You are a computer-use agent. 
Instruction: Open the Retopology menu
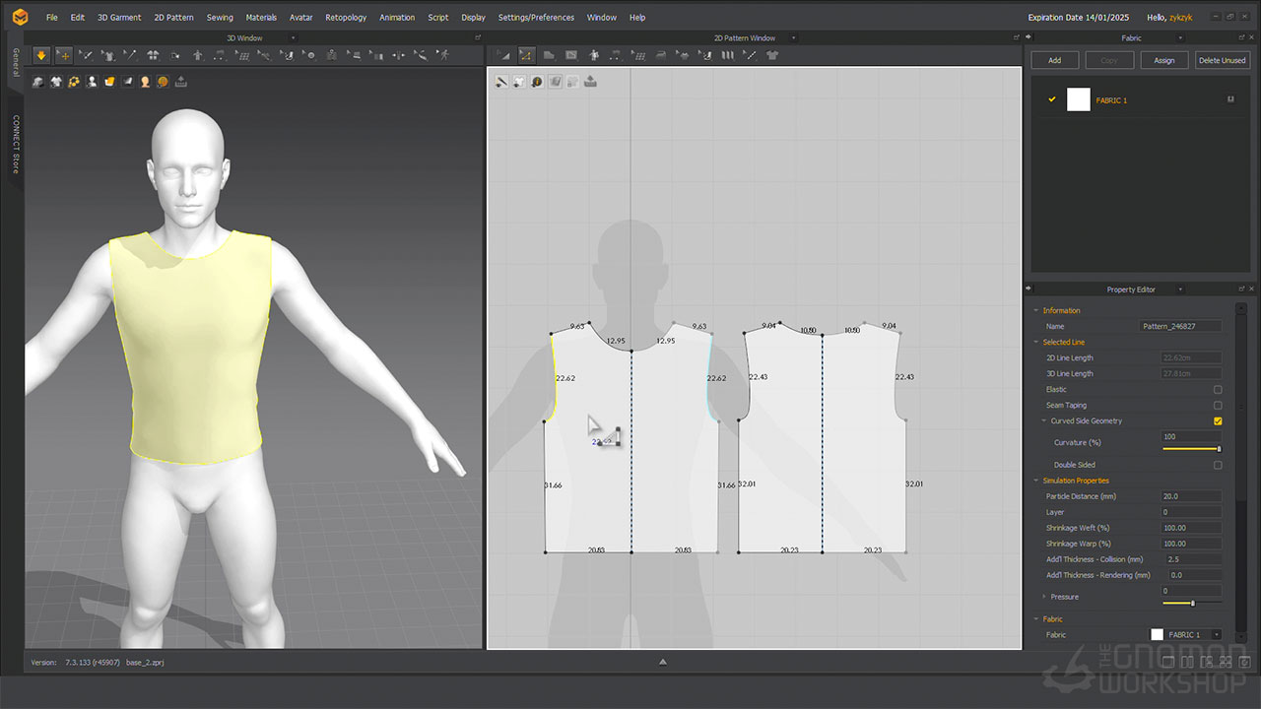346,18
